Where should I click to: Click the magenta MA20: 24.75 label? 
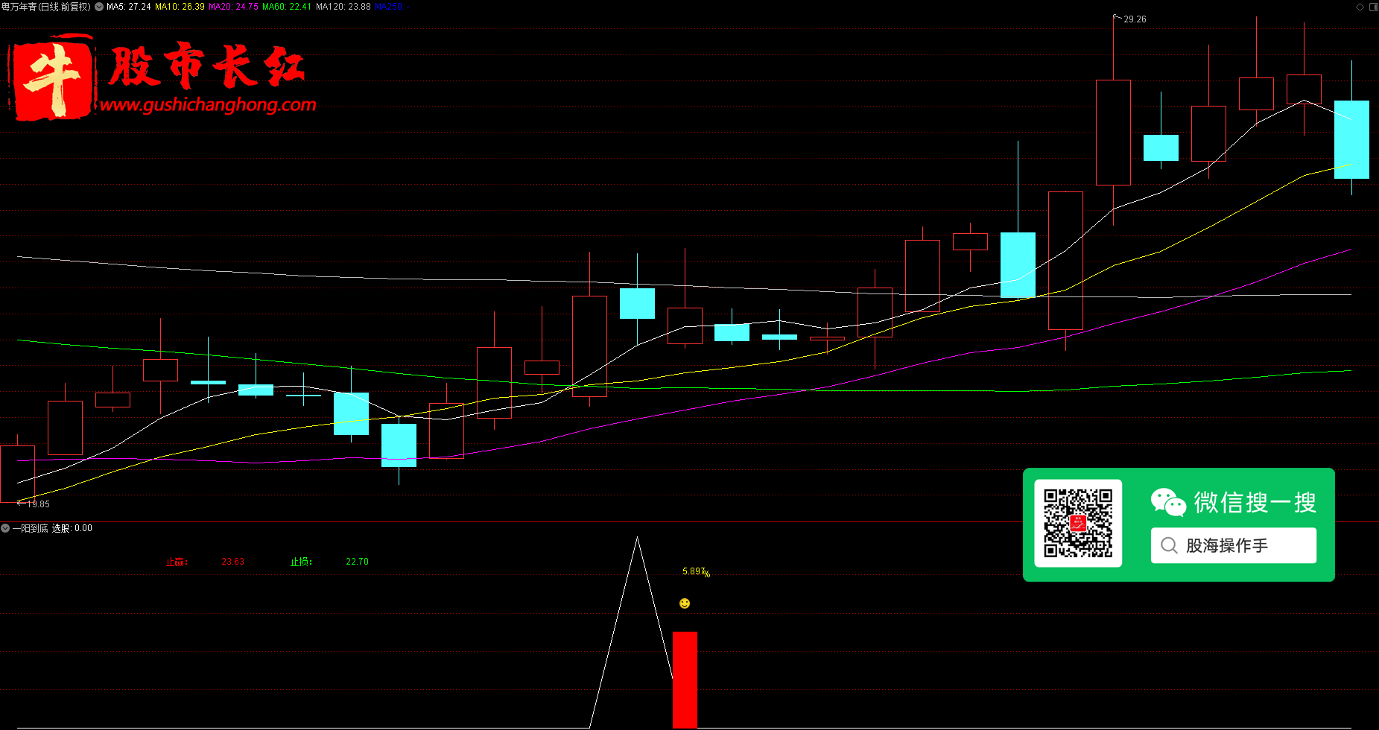click(x=233, y=7)
